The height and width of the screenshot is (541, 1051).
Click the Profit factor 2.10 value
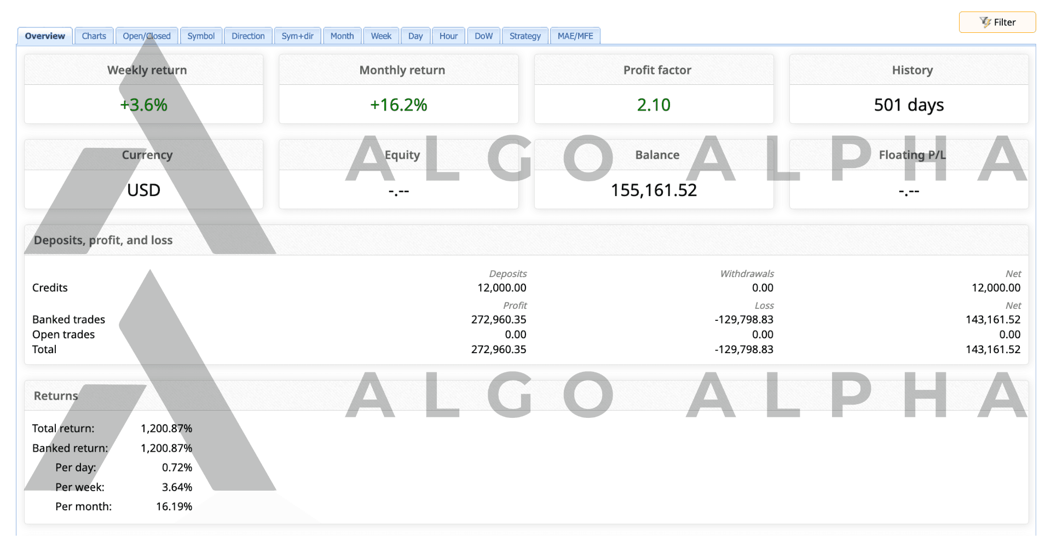[x=654, y=105]
